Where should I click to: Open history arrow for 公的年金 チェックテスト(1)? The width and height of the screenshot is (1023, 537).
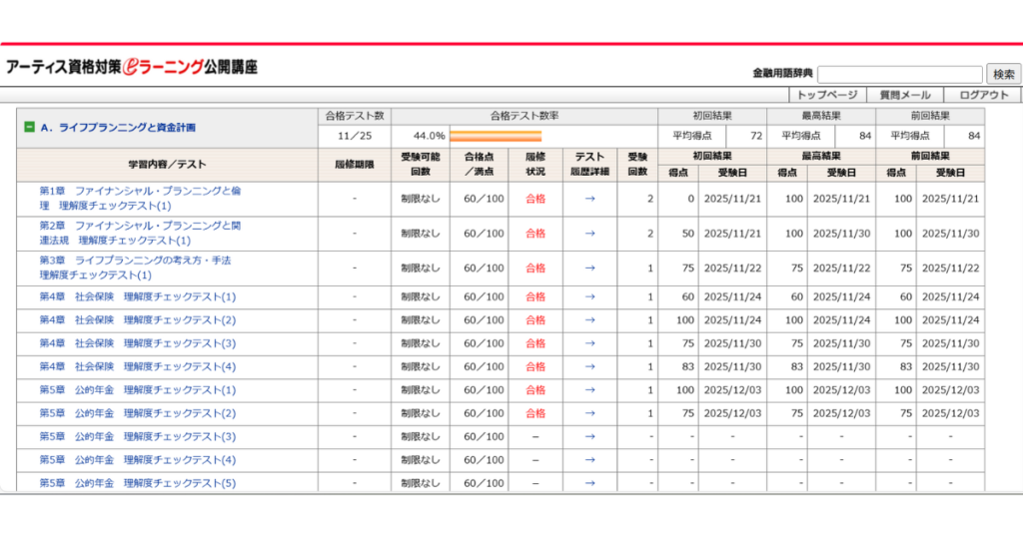click(589, 390)
